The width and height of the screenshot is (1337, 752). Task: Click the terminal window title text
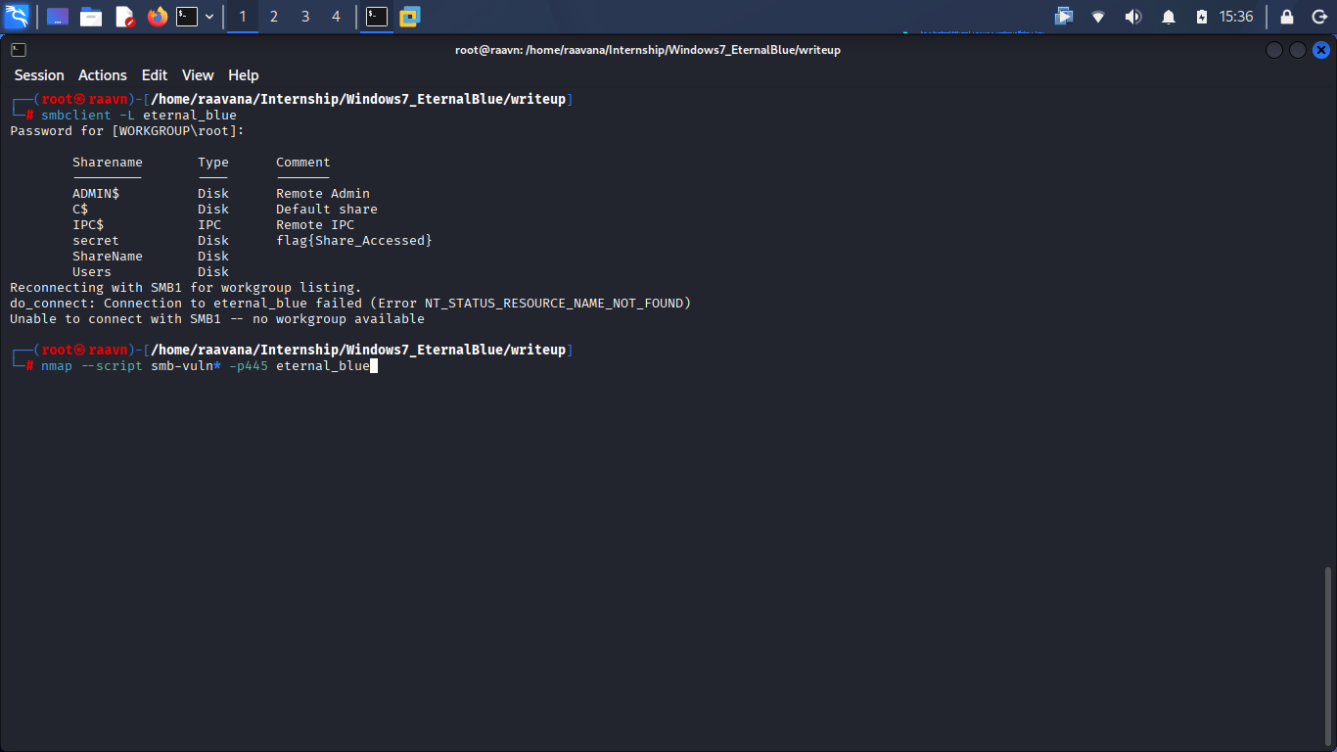(x=648, y=50)
